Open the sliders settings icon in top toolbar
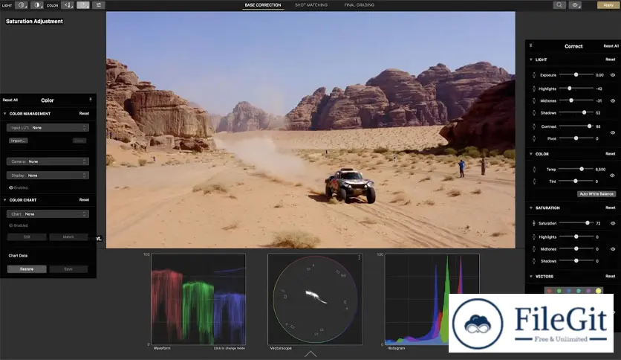 coord(99,5)
